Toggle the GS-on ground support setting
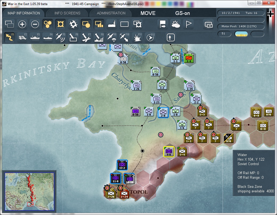277x215 pixels. click(182, 13)
